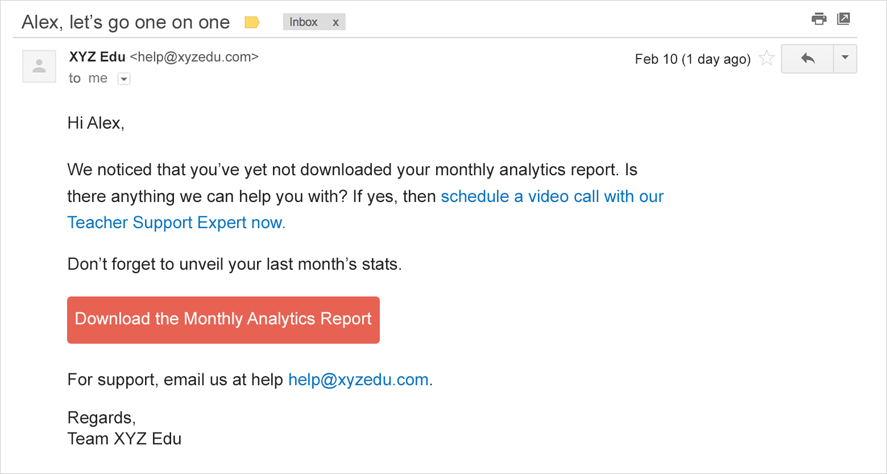The image size is (887, 474).
Task: Click the "to me" recipient text
Action: coord(88,79)
